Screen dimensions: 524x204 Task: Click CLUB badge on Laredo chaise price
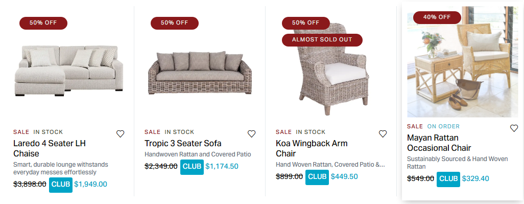point(61,185)
